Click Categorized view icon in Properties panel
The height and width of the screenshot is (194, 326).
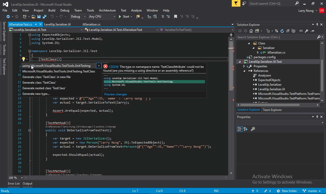point(240,129)
